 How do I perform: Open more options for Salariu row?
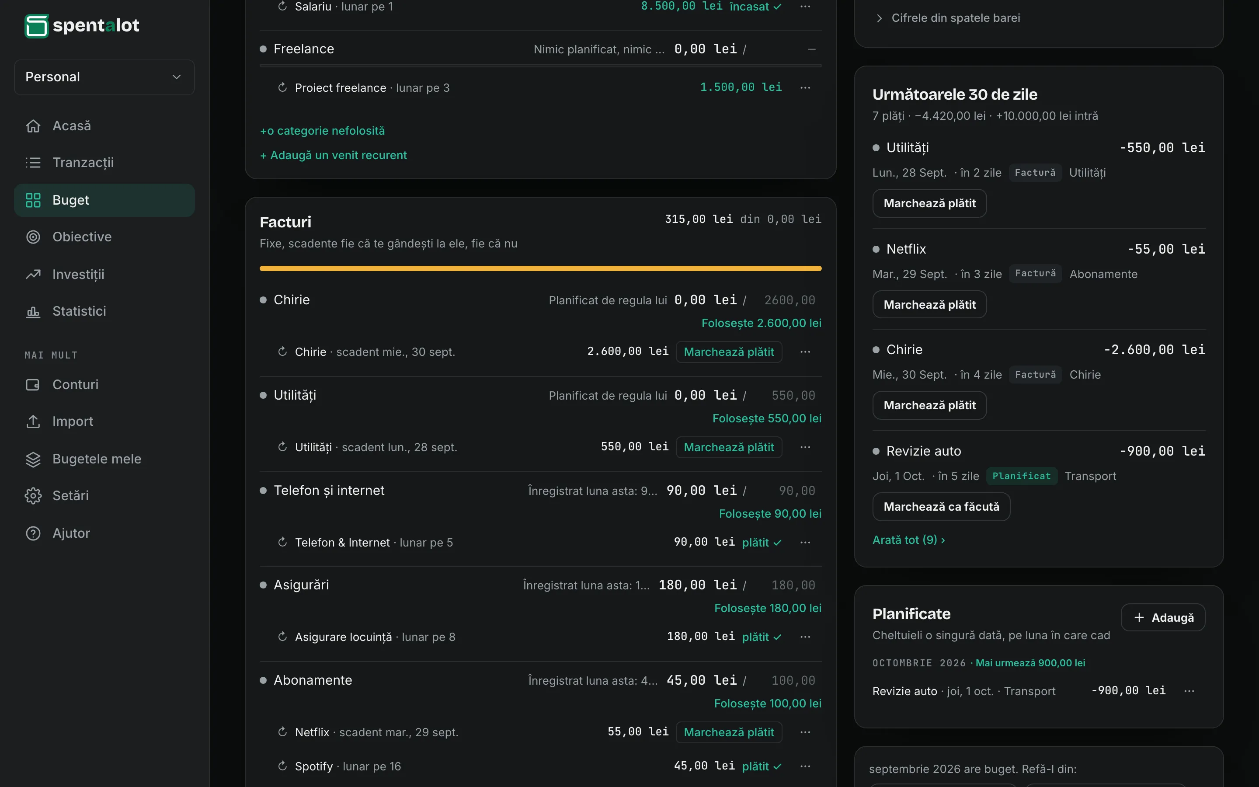pos(805,6)
